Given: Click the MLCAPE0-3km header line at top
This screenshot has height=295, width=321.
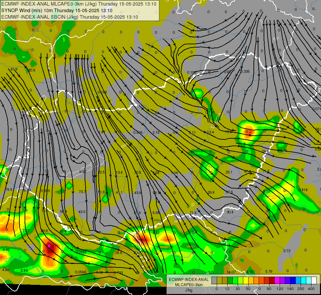Looking at the screenshot, I should coord(79,4).
